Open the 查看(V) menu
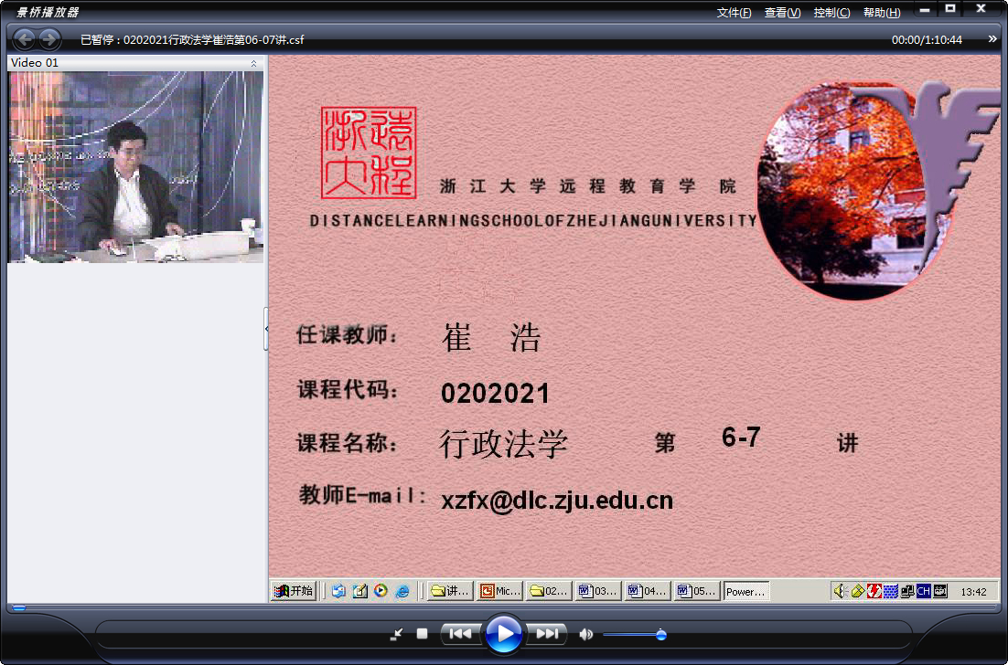Image resolution: width=1008 pixels, height=665 pixels. [782, 12]
